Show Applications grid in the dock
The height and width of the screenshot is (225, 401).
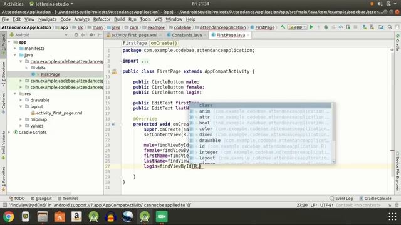(x=392, y=217)
